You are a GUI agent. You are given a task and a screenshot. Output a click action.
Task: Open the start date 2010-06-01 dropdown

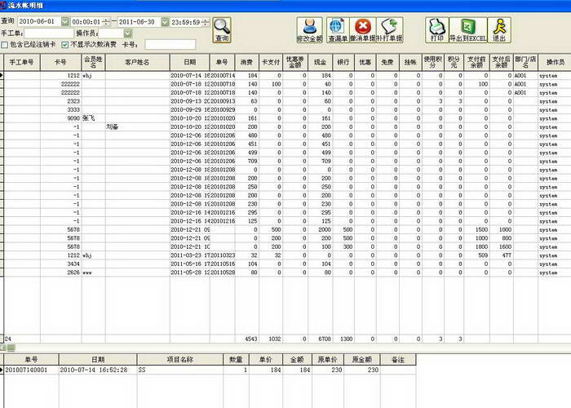[x=64, y=22]
